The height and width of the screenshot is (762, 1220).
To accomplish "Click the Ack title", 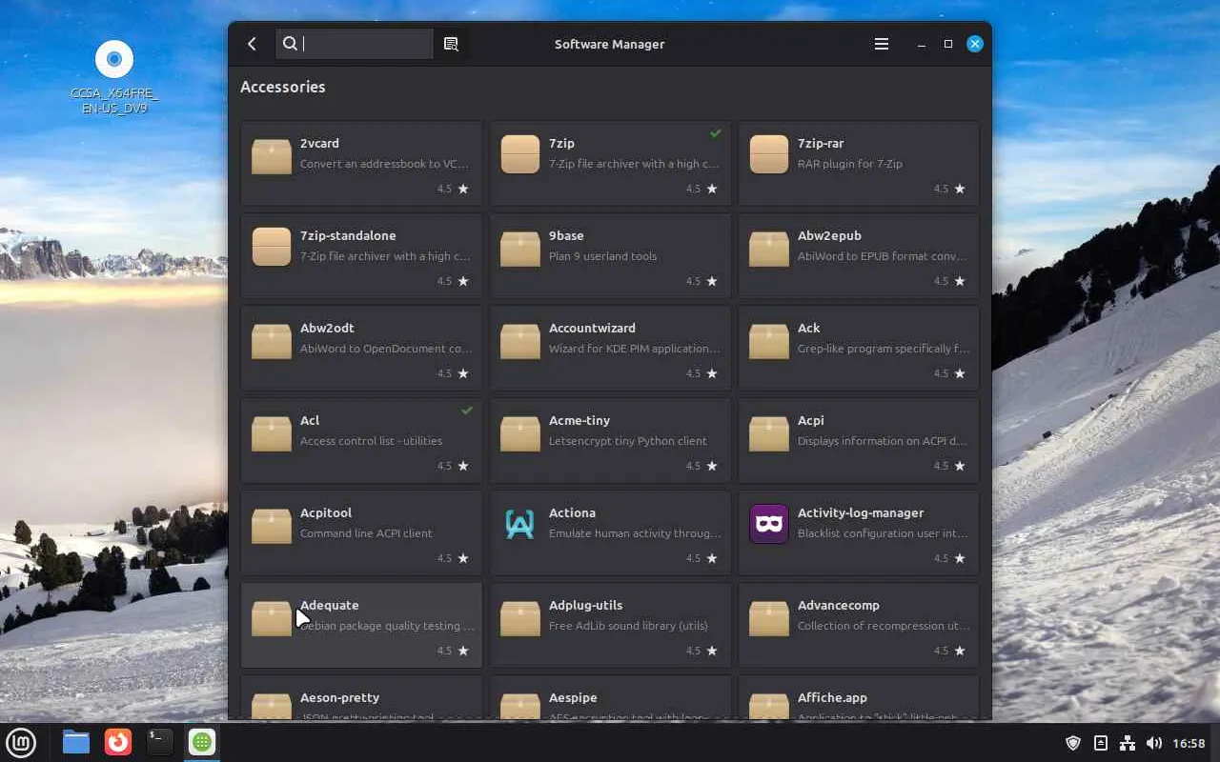I will pyautogui.click(x=808, y=328).
